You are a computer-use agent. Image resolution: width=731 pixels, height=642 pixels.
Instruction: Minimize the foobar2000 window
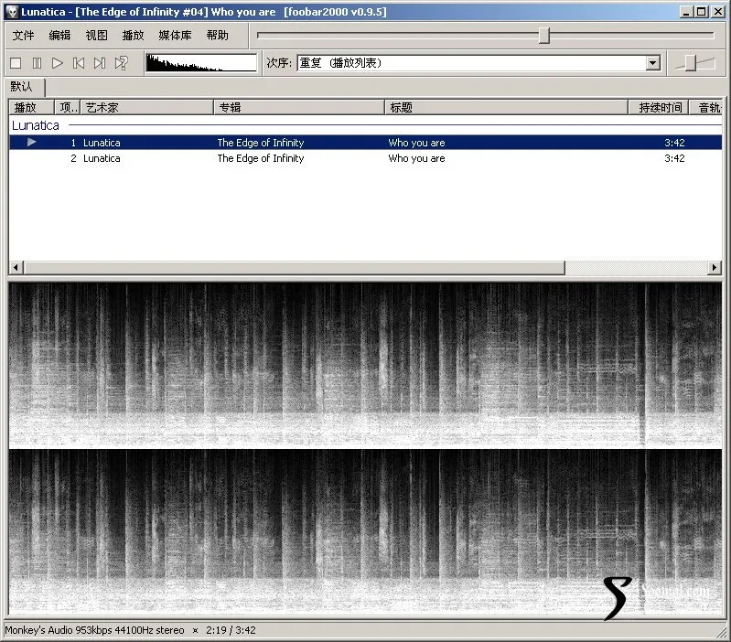686,12
